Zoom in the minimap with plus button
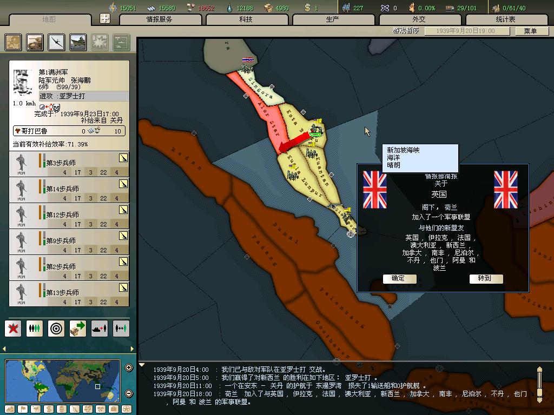The width and height of the screenshot is (554, 415). (129, 368)
